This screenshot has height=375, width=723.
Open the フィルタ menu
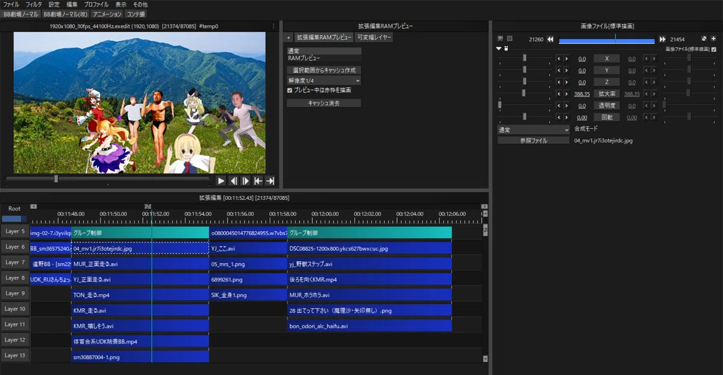[x=34, y=4]
